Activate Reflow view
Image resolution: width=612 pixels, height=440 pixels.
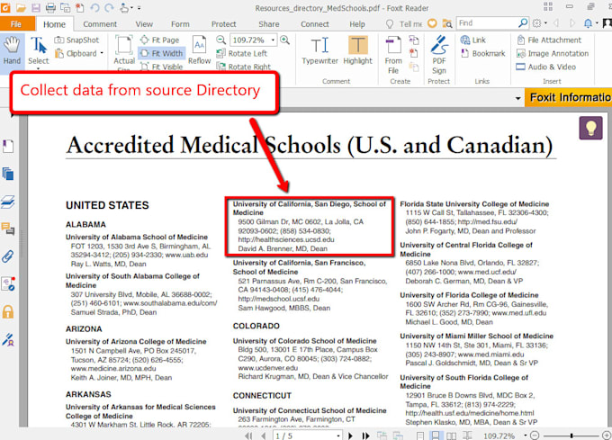(x=200, y=49)
